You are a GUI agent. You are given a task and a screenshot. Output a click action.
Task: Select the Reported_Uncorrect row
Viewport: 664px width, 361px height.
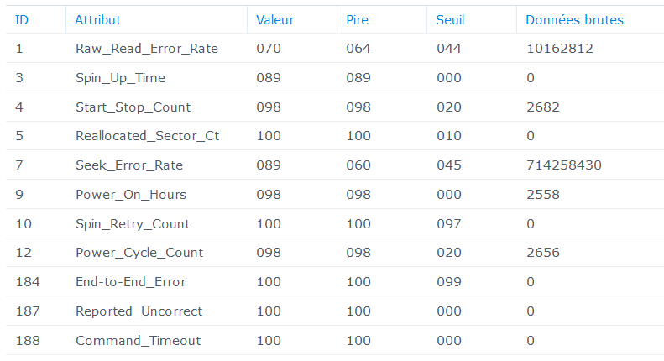coord(335,311)
